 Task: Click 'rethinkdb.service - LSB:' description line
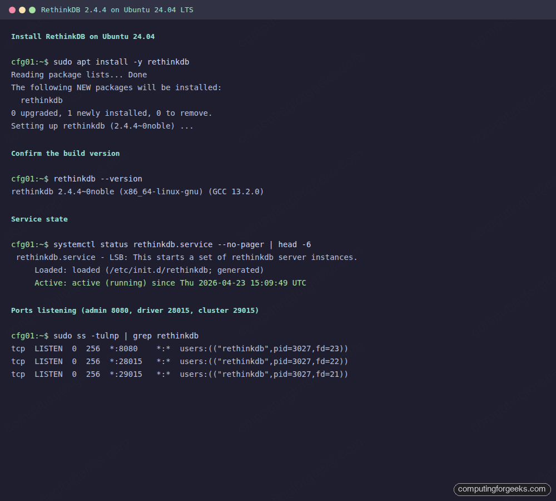coord(186,257)
